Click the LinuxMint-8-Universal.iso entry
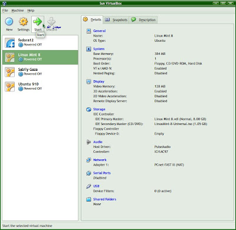The width and height of the screenshot is (236, 230). pyautogui.click(x=181, y=124)
